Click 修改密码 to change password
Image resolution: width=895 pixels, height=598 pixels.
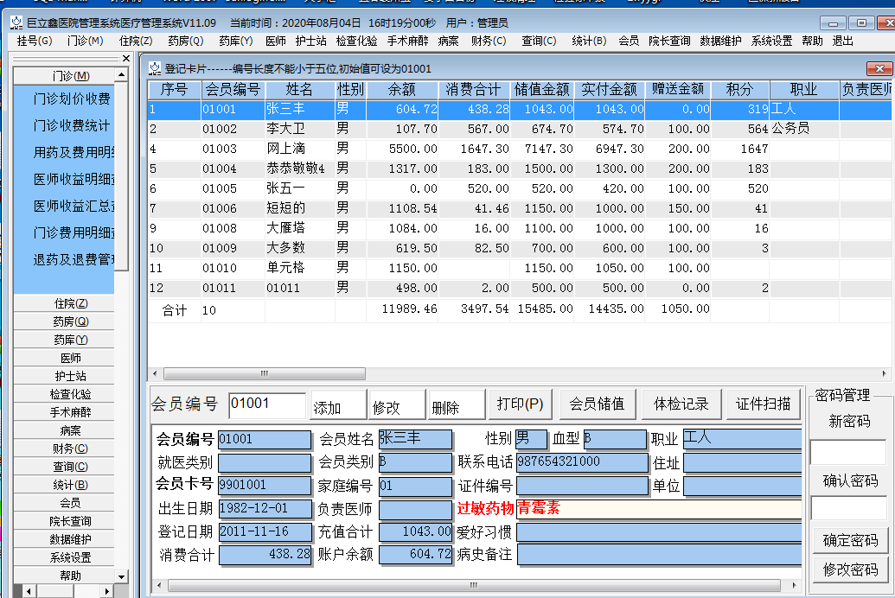850,569
